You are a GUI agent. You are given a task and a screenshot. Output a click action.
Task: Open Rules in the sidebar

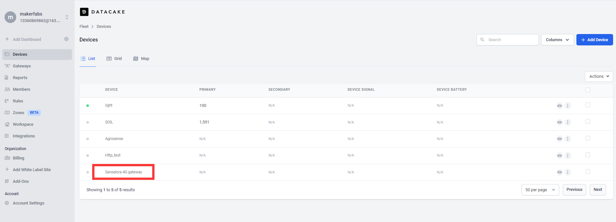(x=37, y=101)
